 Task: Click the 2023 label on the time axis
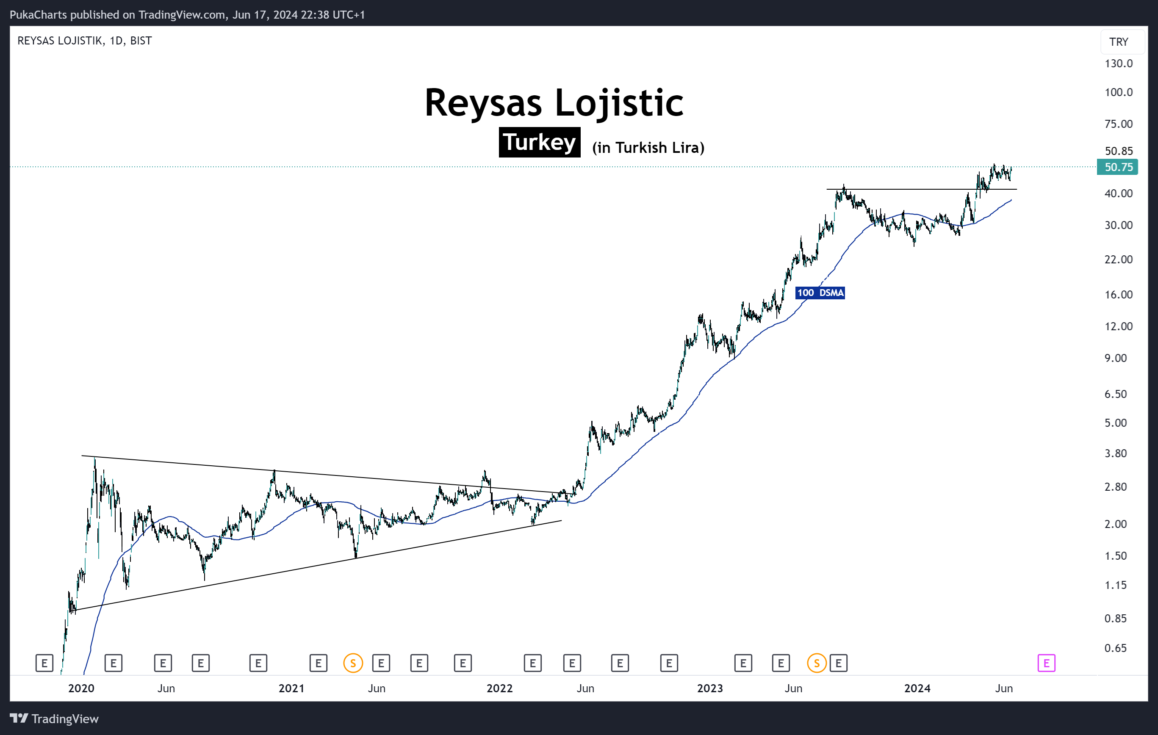pyautogui.click(x=710, y=688)
